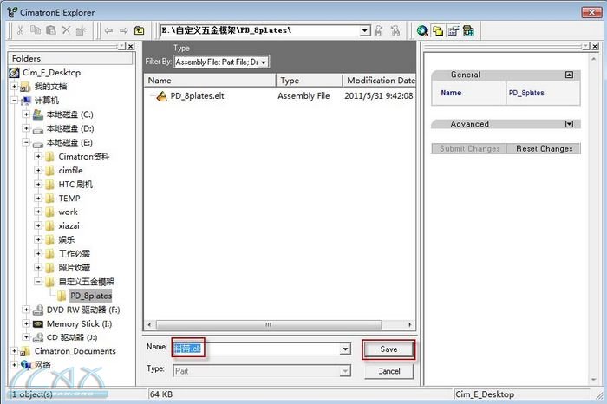Sort by Type column header

(x=310, y=81)
